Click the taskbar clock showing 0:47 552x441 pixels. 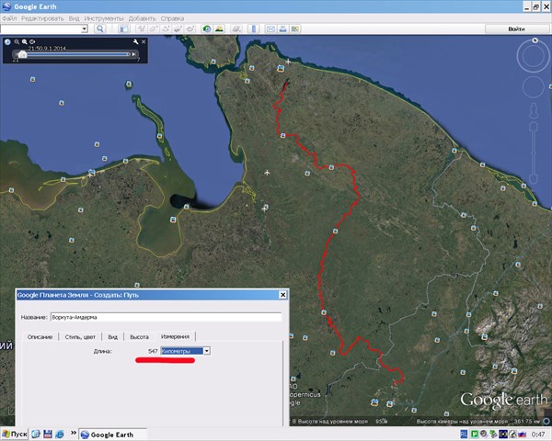[538, 435]
